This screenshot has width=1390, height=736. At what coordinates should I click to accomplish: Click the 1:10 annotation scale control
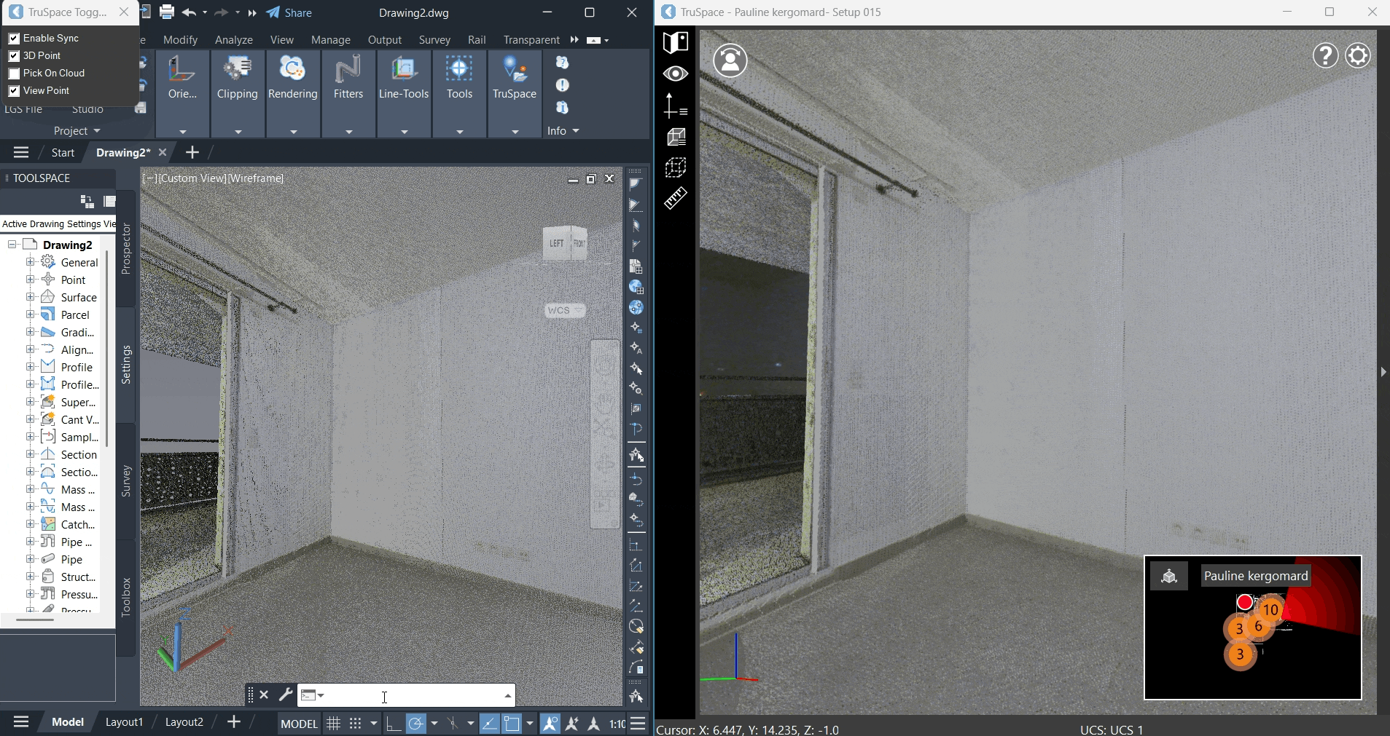click(x=616, y=723)
